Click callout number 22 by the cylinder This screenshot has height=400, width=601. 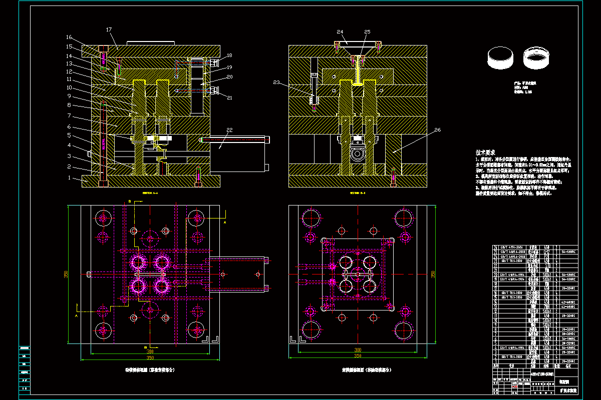(229, 130)
